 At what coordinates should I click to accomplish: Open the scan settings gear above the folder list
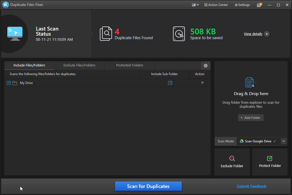(x=206, y=65)
